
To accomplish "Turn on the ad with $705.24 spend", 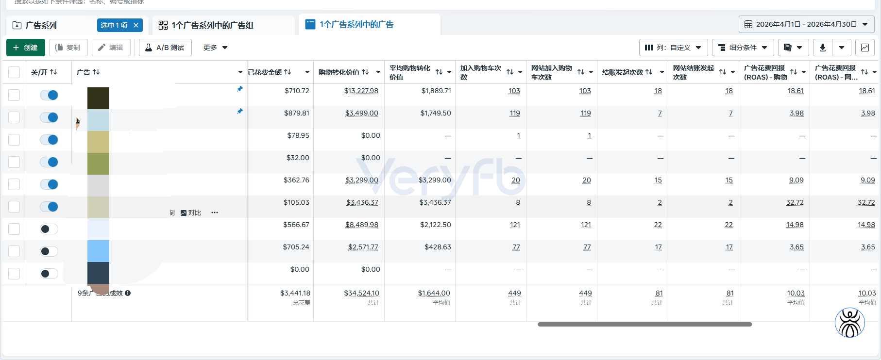I will point(49,251).
